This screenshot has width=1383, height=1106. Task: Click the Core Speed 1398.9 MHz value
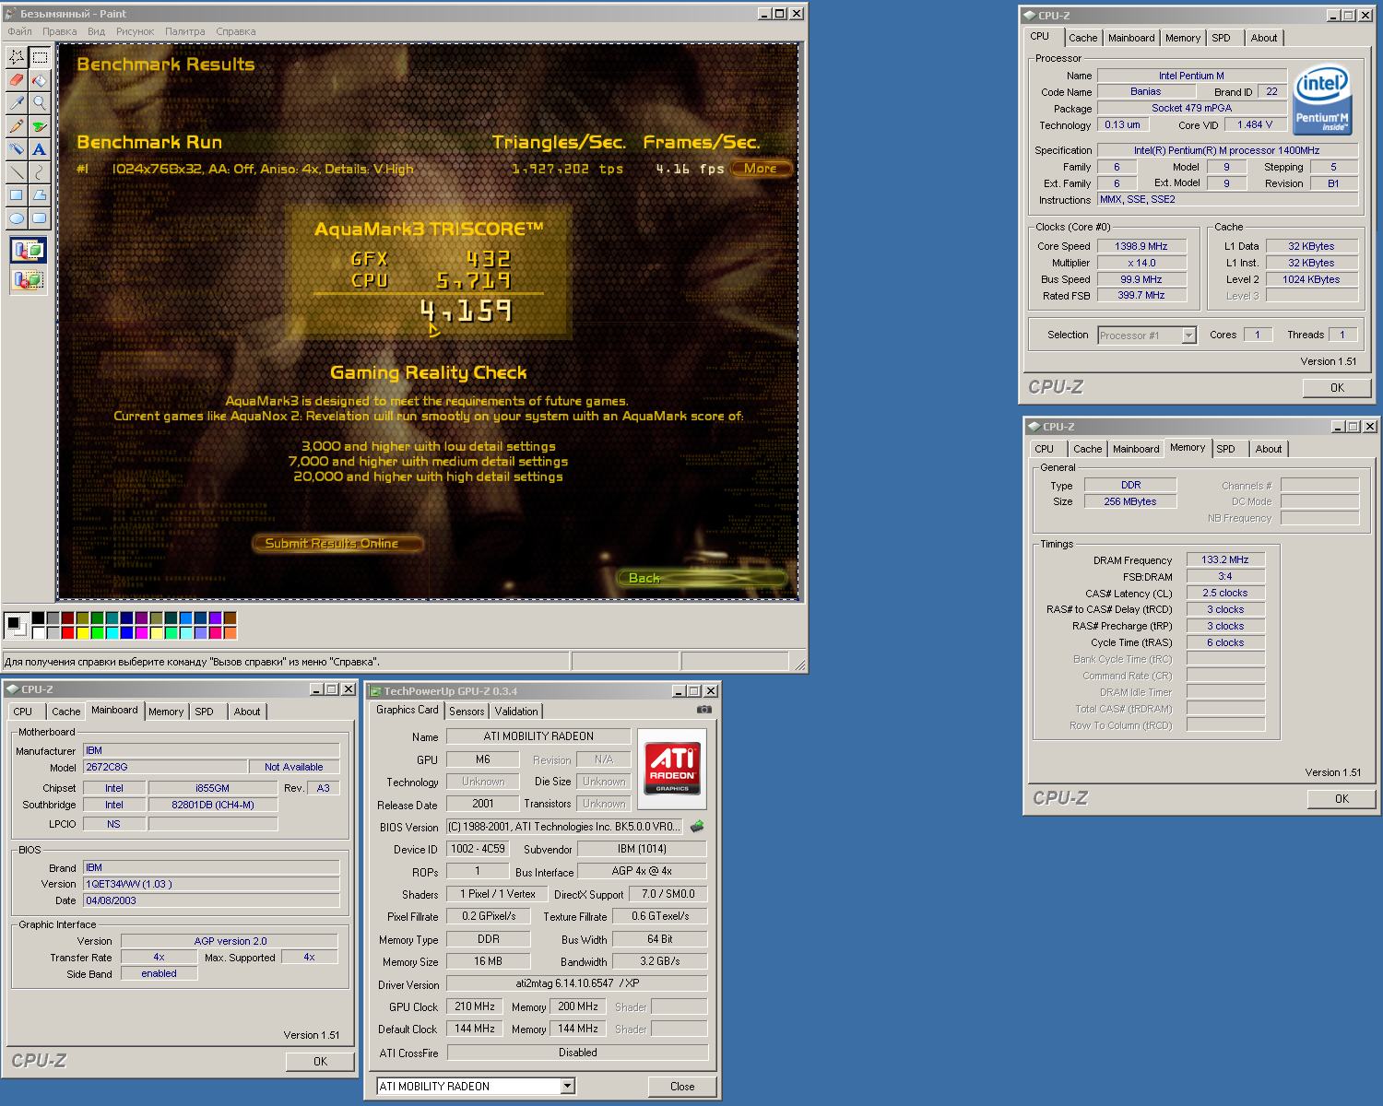coord(1141,246)
